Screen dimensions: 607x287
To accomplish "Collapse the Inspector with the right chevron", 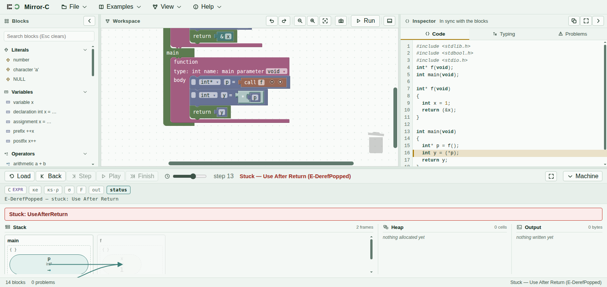I will pyautogui.click(x=598, y=21).
